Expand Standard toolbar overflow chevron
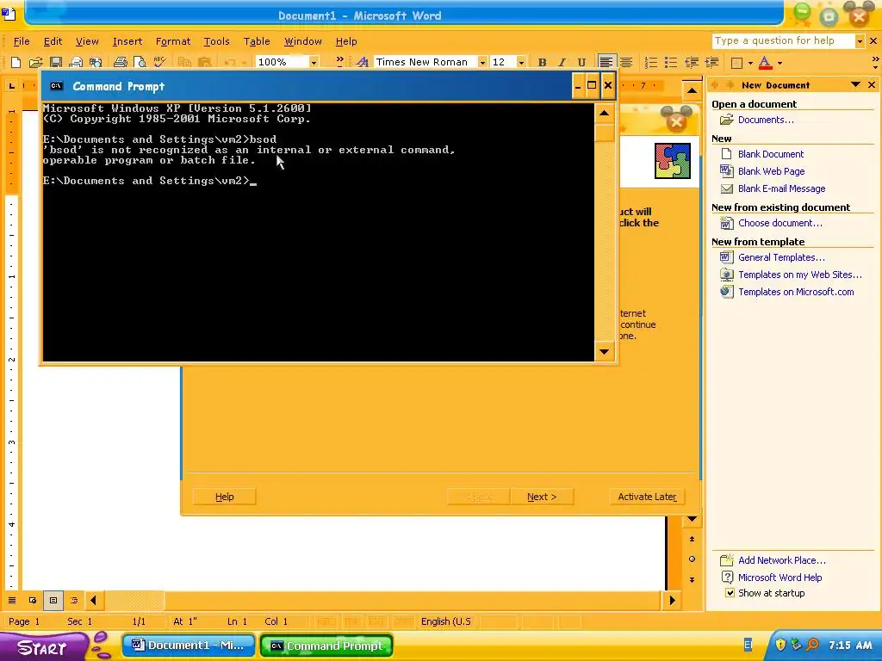Image resolution: width=882 pixels, height=661 pixels. click(339, 61)
